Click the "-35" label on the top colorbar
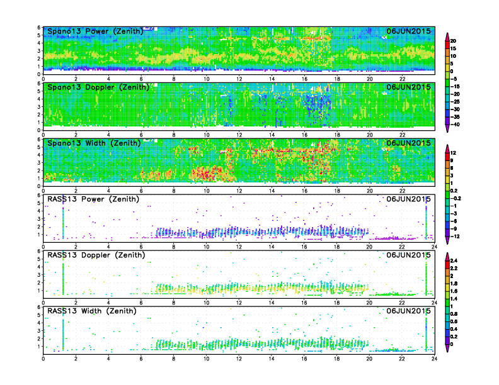This screenshot has width=499, height=385. pyautogui.click(x=455, y=117)
